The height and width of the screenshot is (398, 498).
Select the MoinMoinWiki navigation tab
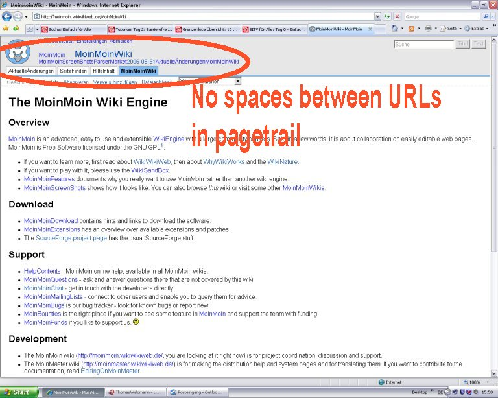coord(138,71)
